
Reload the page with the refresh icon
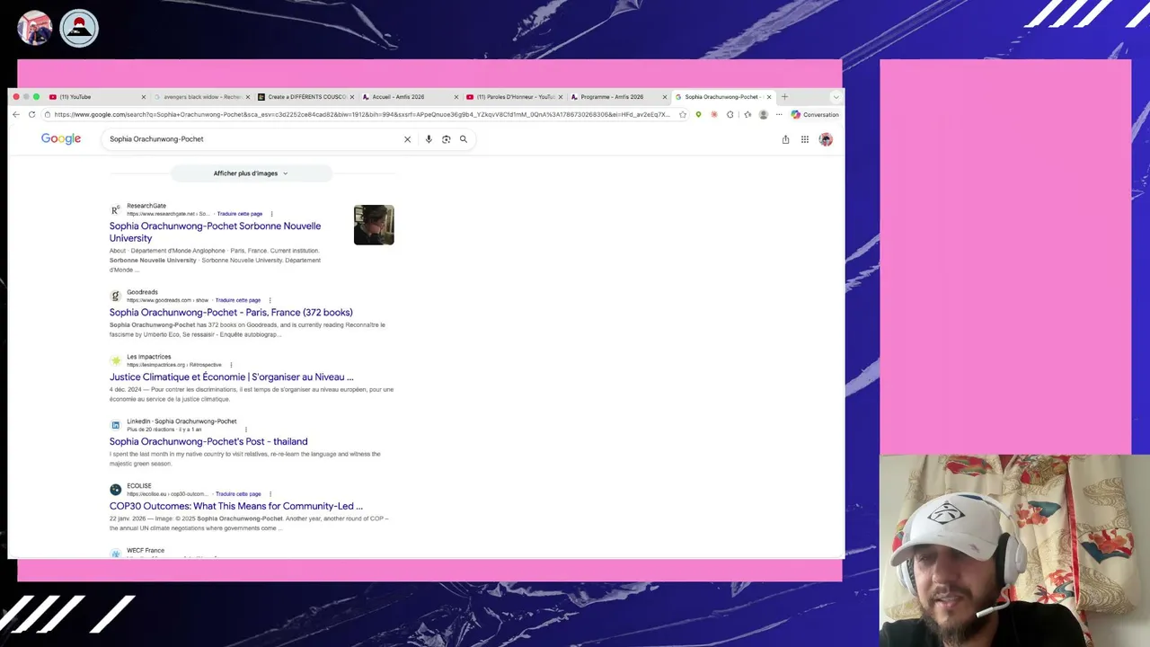31,114
